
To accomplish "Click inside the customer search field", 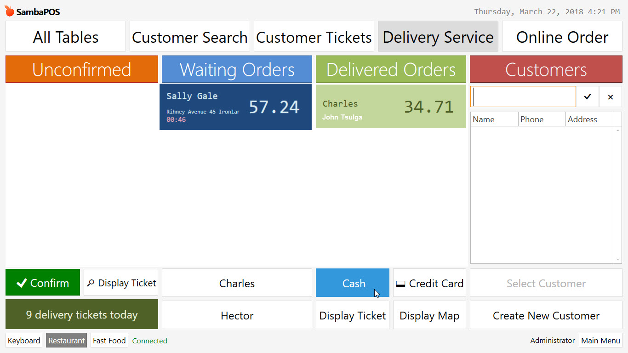I will coord(523,97).
